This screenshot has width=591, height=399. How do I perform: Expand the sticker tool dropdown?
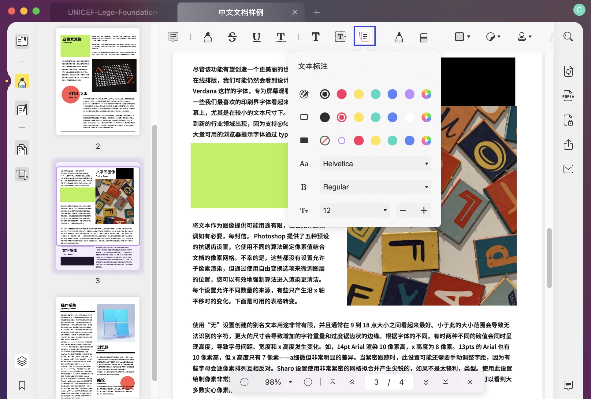pyautogui.click(x=499, y=37)
